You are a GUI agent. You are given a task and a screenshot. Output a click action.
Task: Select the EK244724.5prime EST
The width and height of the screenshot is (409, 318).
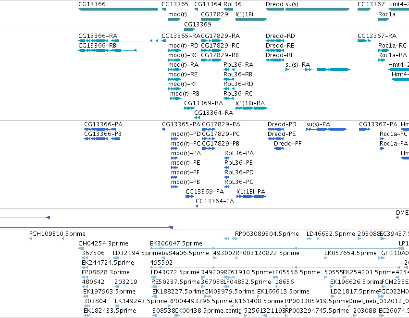(85, 268)
